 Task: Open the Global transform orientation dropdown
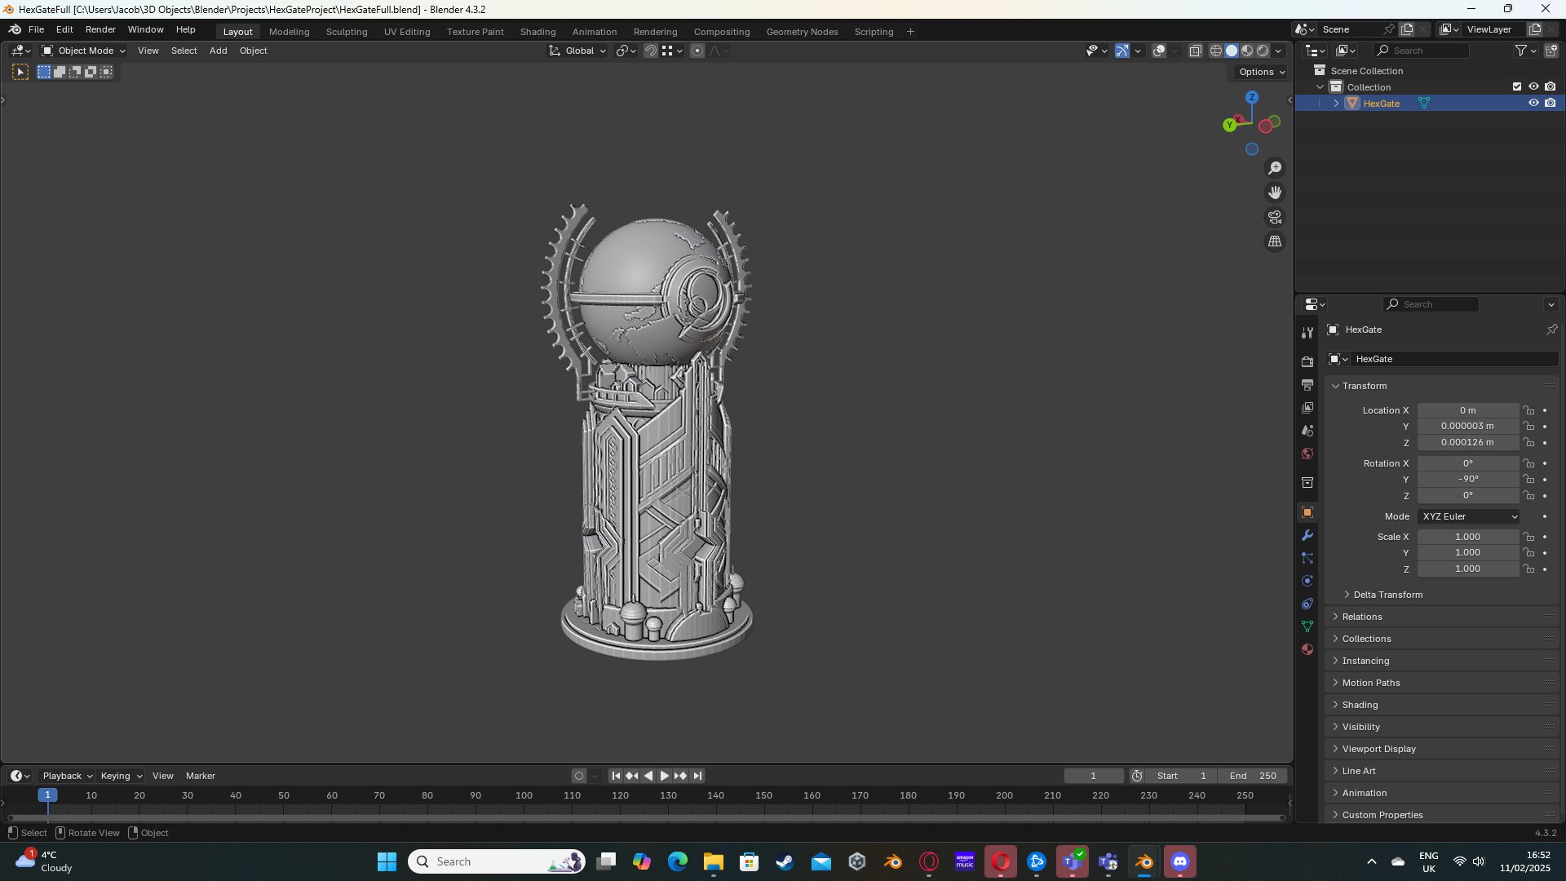point(577,51)
